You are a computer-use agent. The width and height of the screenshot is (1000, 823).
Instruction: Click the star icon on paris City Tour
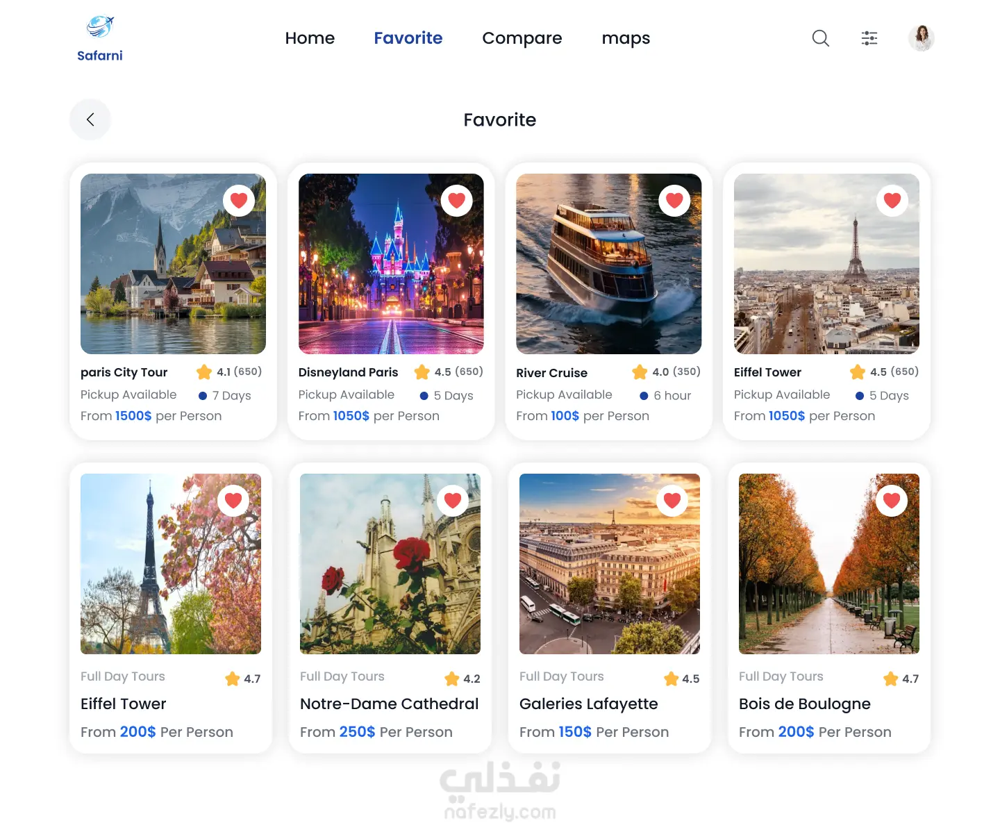point(204,372)
